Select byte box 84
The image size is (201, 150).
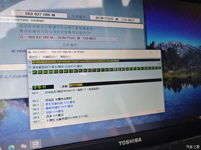coord(146,68)
